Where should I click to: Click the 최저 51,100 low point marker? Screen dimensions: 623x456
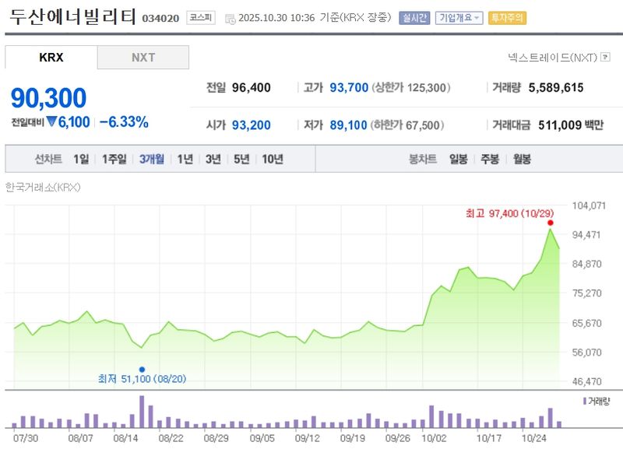143,369
